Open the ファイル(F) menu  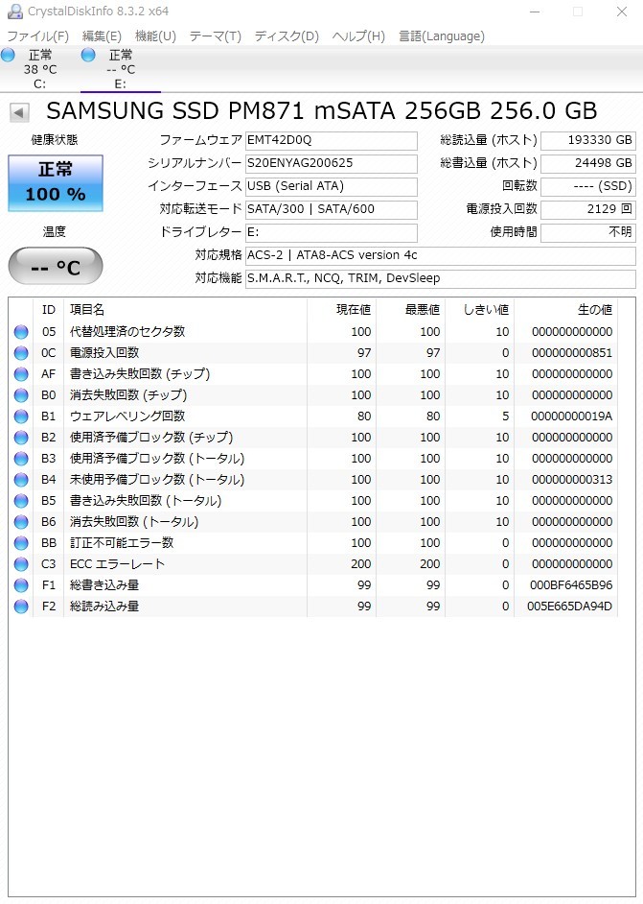point(38,36)
